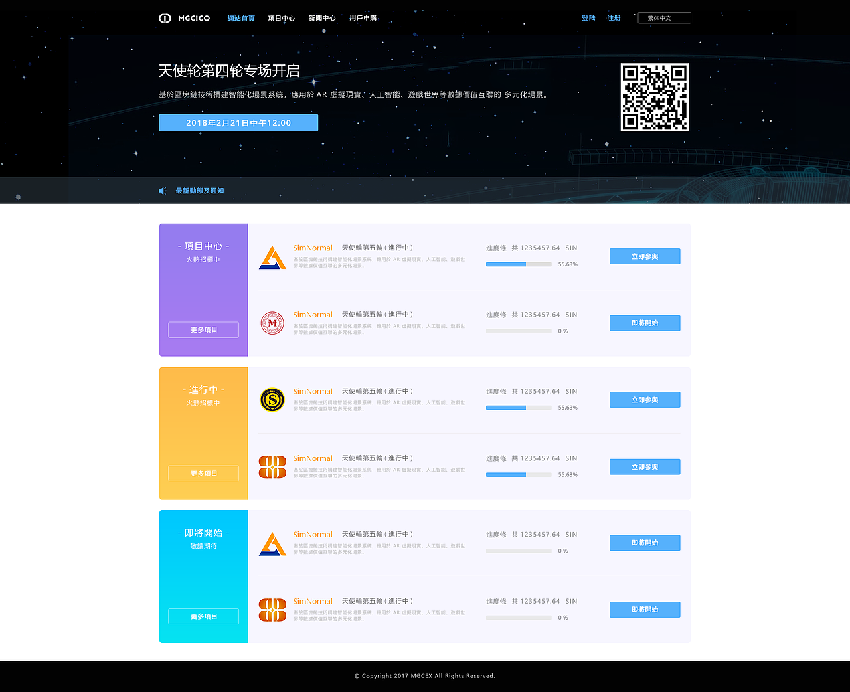Screen dimensions: 850x692
Task: Click the 登陆 login link
Action: click(x=588, y=18)
